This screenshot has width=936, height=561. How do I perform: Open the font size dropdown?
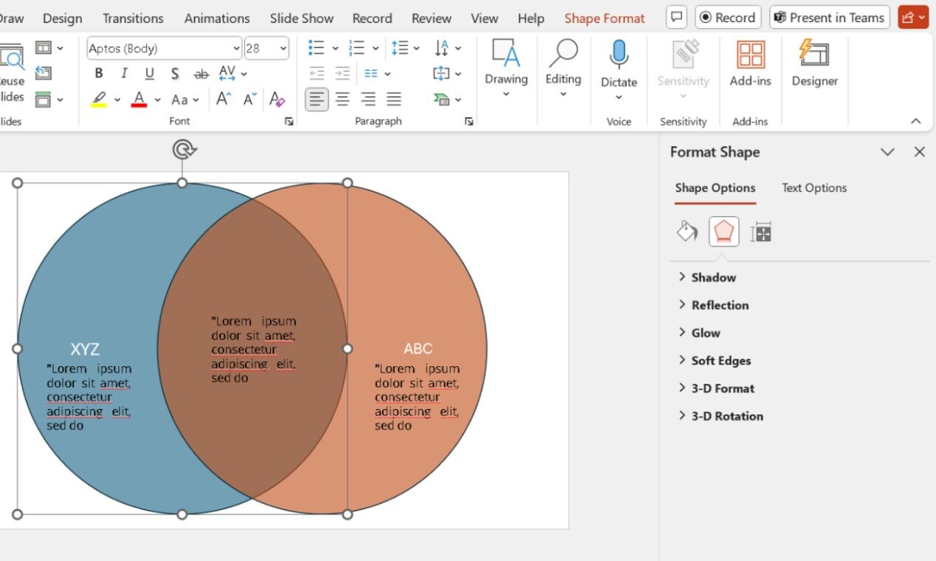click(283, 49)
